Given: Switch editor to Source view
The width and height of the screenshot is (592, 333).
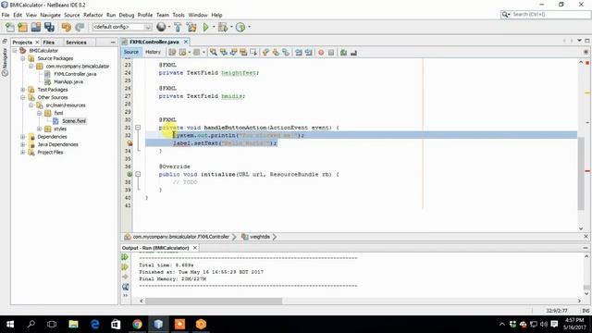Looking at the screenshot, I should pos(131,52).
